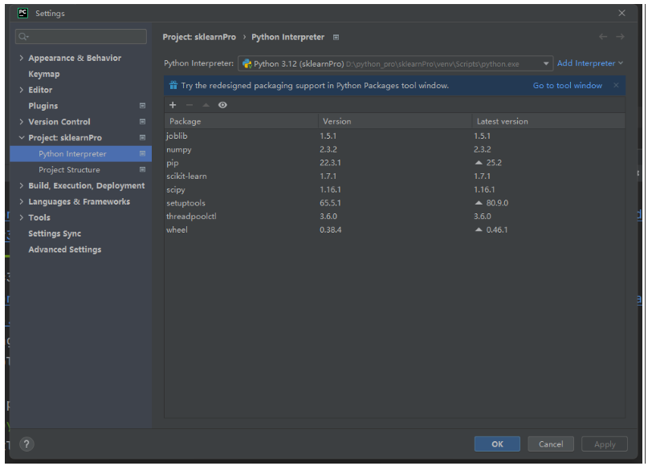Viewport: 652px width, 470px height.
Task: Expand the Editor section
Action: pos(21,90)
